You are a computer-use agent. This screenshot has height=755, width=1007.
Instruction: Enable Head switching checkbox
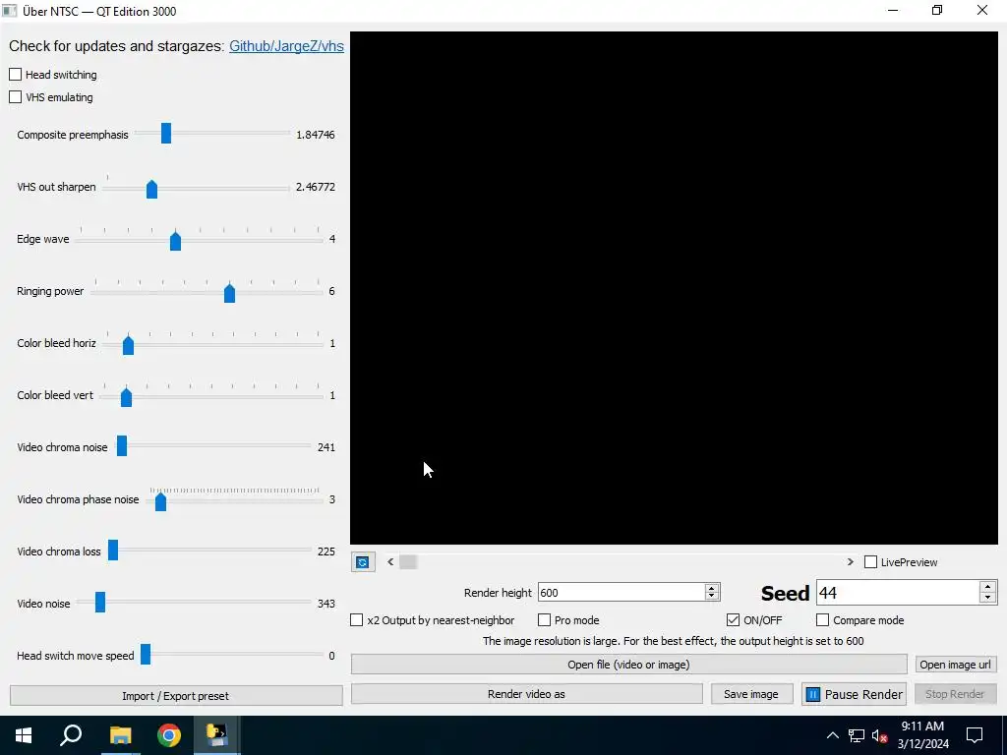[16, 75]
